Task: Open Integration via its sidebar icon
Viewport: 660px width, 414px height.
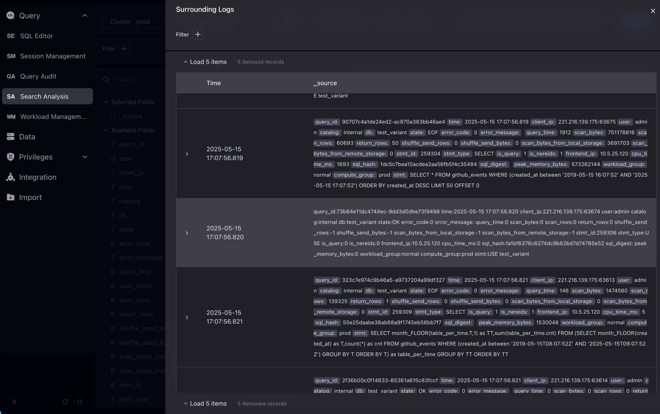Action: point(10,177)
